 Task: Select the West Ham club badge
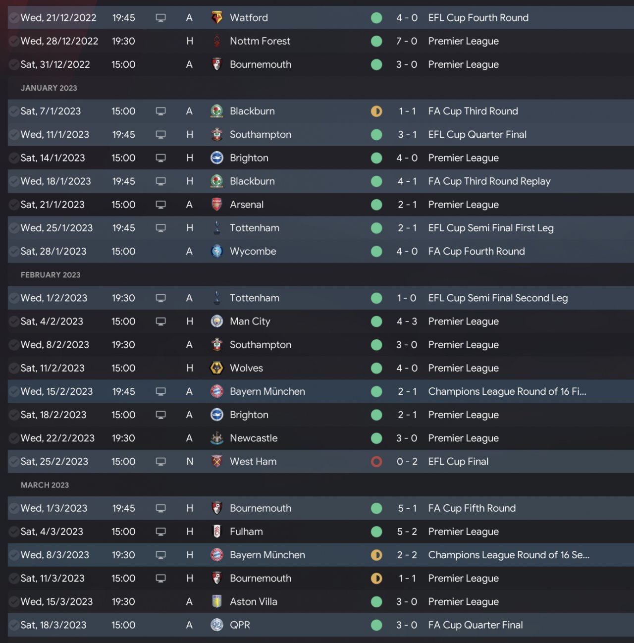216,462
